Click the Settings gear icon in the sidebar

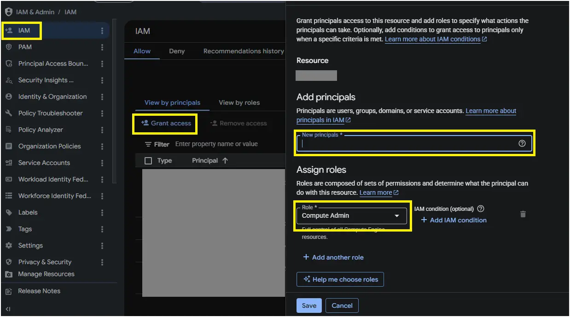tap(8, 245)
